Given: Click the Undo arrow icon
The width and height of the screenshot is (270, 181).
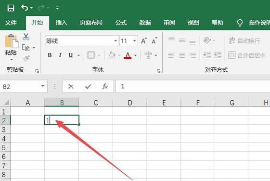Looking at the screenshot, I should point(25,8).
